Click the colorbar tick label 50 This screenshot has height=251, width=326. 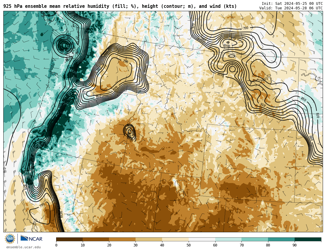tap(189, 245)
